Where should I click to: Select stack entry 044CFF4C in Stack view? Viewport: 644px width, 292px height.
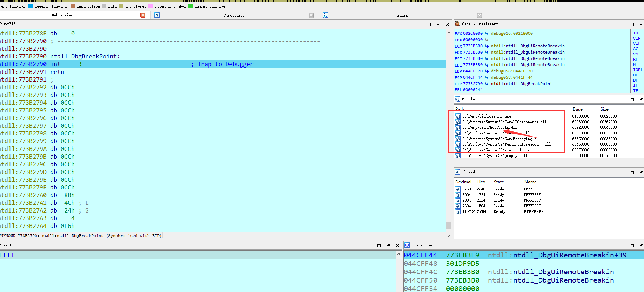[x=523, y=272]
